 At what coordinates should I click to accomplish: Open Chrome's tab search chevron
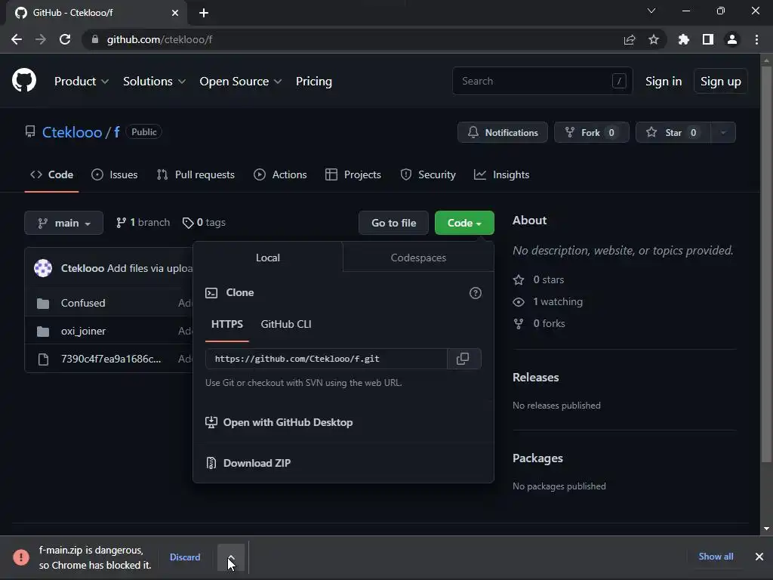[651, 11]
